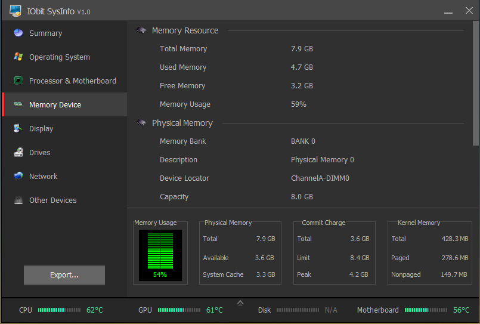Click the CPU temperature bar
This screenshot has height=324, width=480.
click(59, 310)
